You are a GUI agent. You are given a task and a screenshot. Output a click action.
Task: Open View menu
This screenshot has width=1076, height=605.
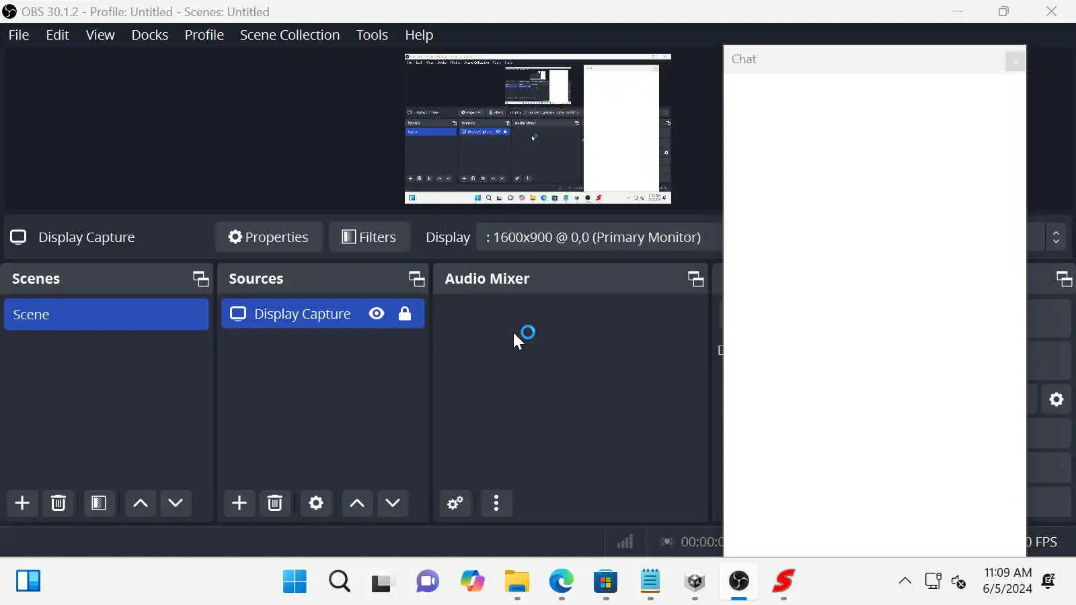(x=100, y=35)
